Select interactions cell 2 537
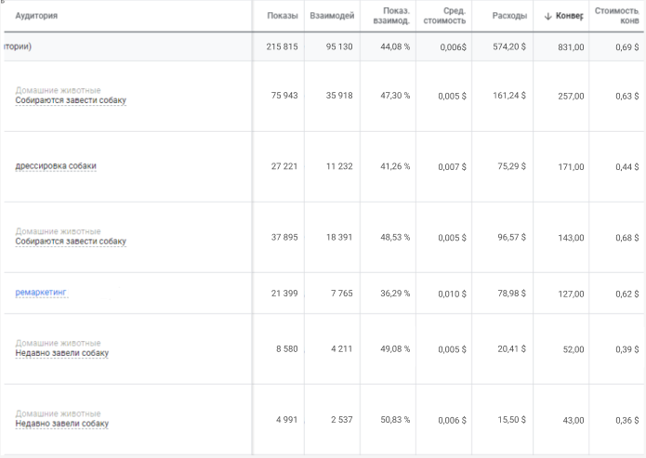This screenshot has height=458, width=646. 341,419
